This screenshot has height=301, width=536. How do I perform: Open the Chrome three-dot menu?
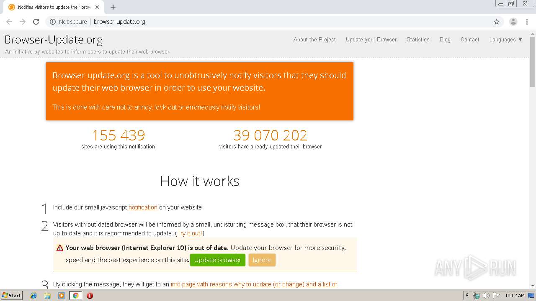click(527, 22)
